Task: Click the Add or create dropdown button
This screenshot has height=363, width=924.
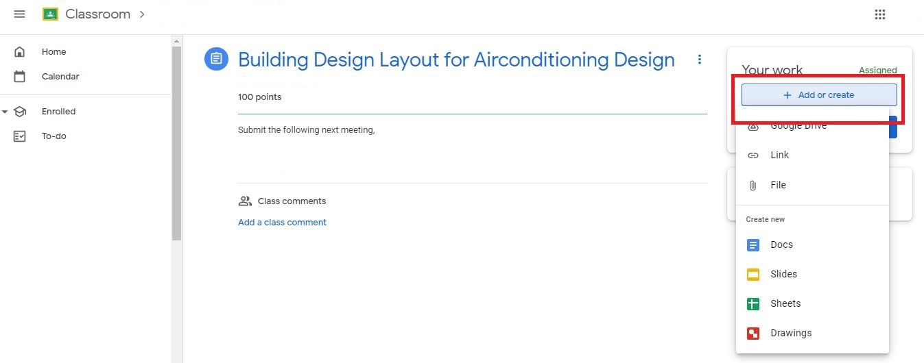Action: 818,95
